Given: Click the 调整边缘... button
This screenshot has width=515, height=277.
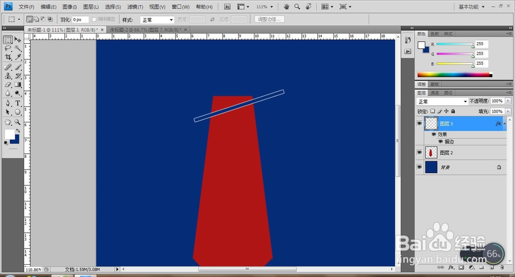Looking at the screenshot, I should tap(269, 20).
